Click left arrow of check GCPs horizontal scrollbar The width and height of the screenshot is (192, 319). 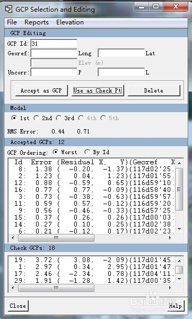click(x=13, y=288)
